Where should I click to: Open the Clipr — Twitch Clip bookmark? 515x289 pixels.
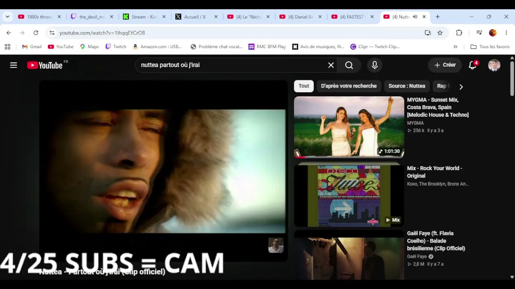pyautogui.click(x=375, y=47)
